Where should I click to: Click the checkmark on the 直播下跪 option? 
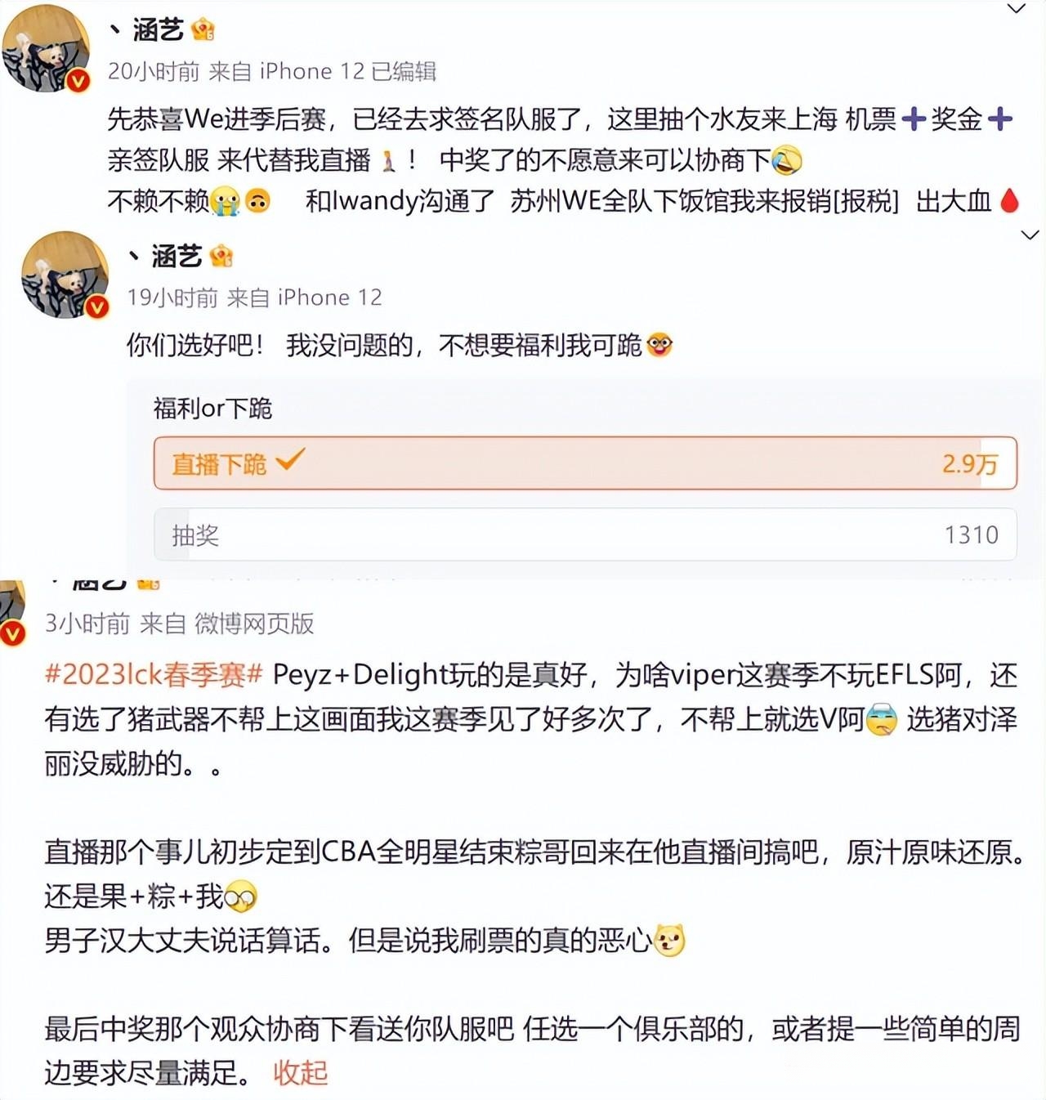(290, 459)
